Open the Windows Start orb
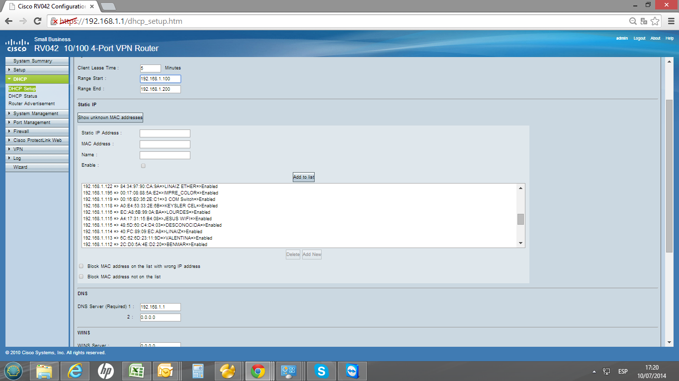This screenshot has height=381, width=679. [x=13, y=371]
